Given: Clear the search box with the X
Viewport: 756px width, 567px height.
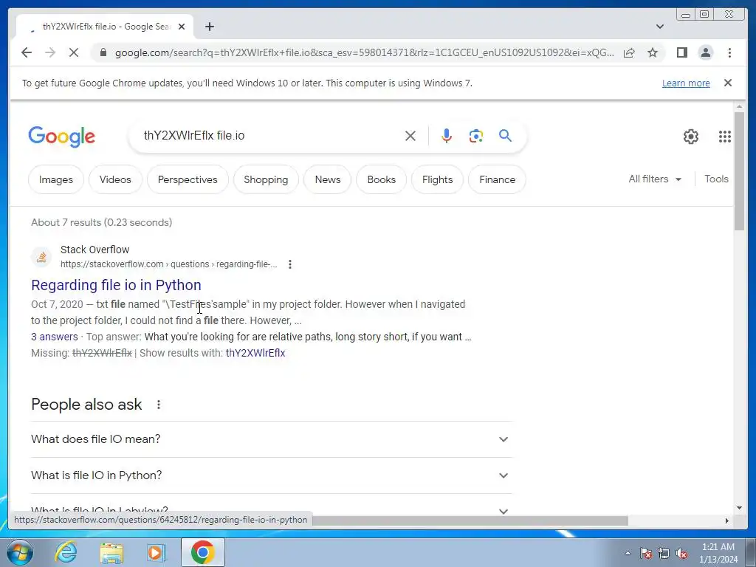Looking at the screenshot, I should coord(410,136).
